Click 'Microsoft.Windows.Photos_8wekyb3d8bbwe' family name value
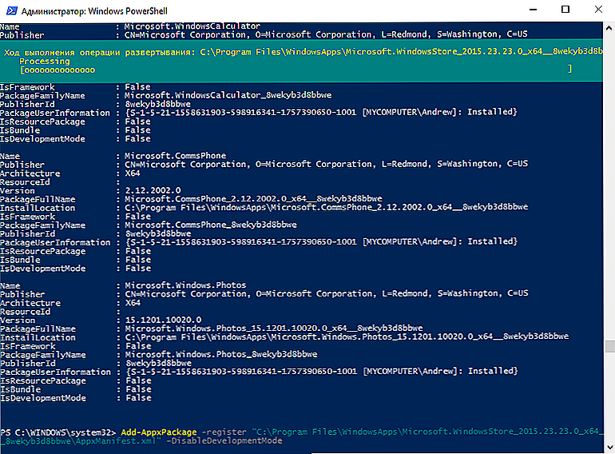Image resolution: width=615 pixels, height=454 pixels. coord(221,354)
